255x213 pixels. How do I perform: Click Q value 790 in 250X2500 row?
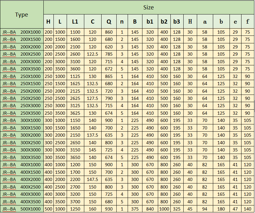coord(109,98)
